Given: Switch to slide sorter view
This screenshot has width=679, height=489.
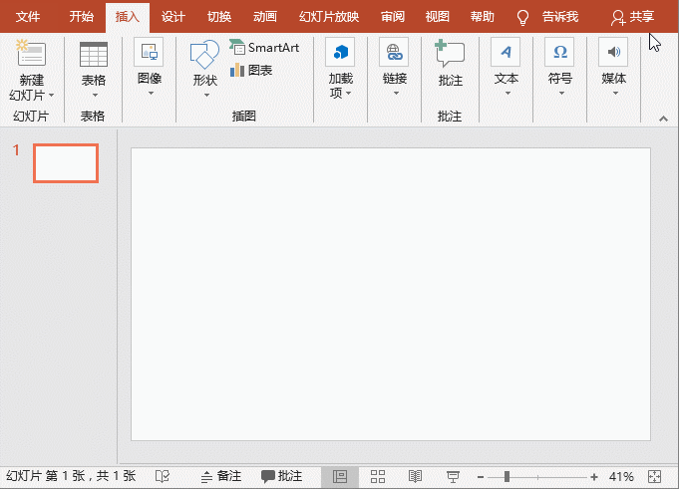Looking at the screenshot, I should coord(378,476).
